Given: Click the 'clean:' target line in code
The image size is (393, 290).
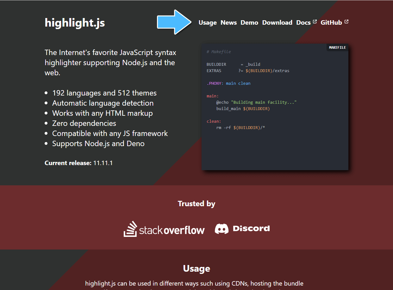Looking at the screenshot, I should coord(214,121).
